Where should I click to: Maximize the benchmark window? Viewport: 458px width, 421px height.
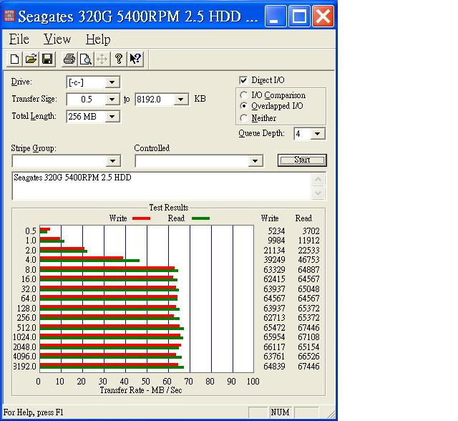click(299, 16)
